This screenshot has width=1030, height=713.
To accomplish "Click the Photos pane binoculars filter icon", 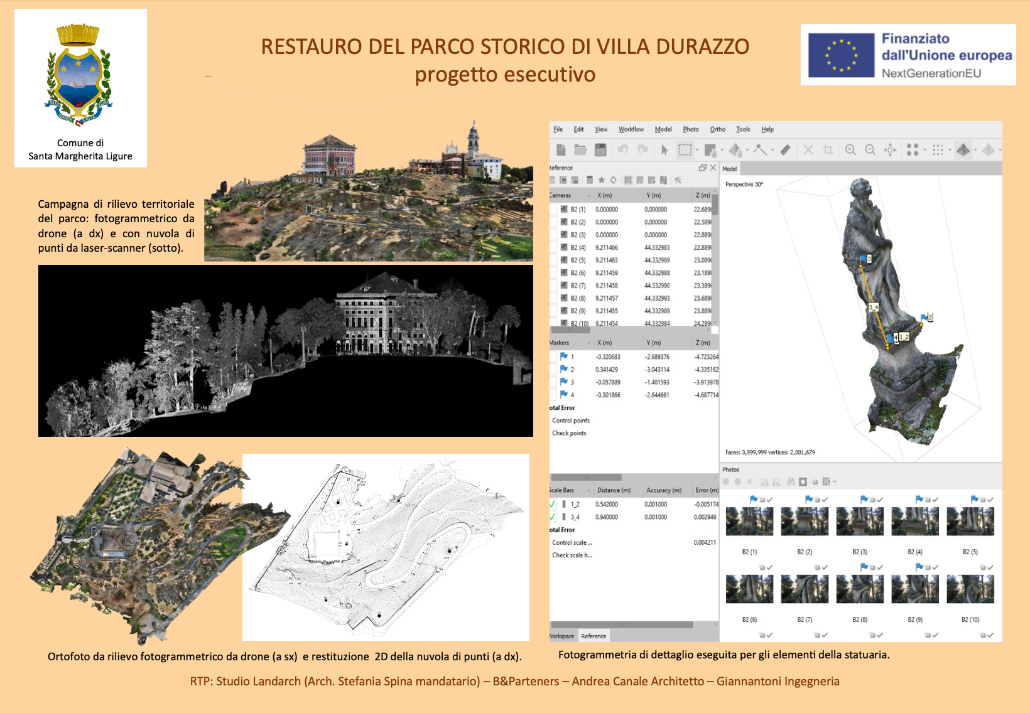I will coord(791,482).
